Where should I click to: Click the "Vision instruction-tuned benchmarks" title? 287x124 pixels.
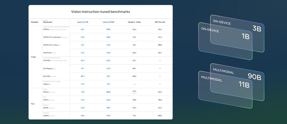[x=101, y=12]
